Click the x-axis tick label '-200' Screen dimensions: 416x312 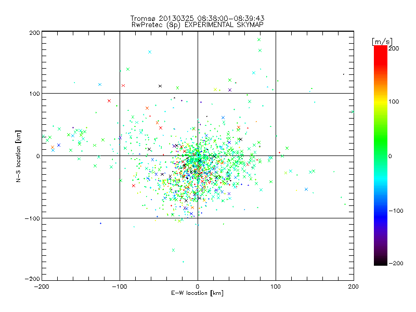tap(42, 287)
